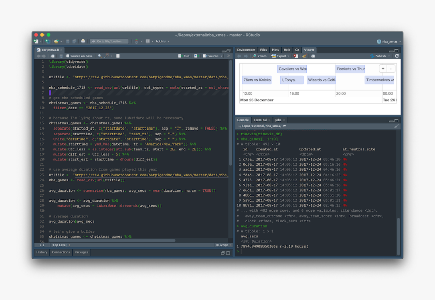The width and height of the screenshot is (435, 300).
Task: Refresh the Viewer pane
Action: 397,56
